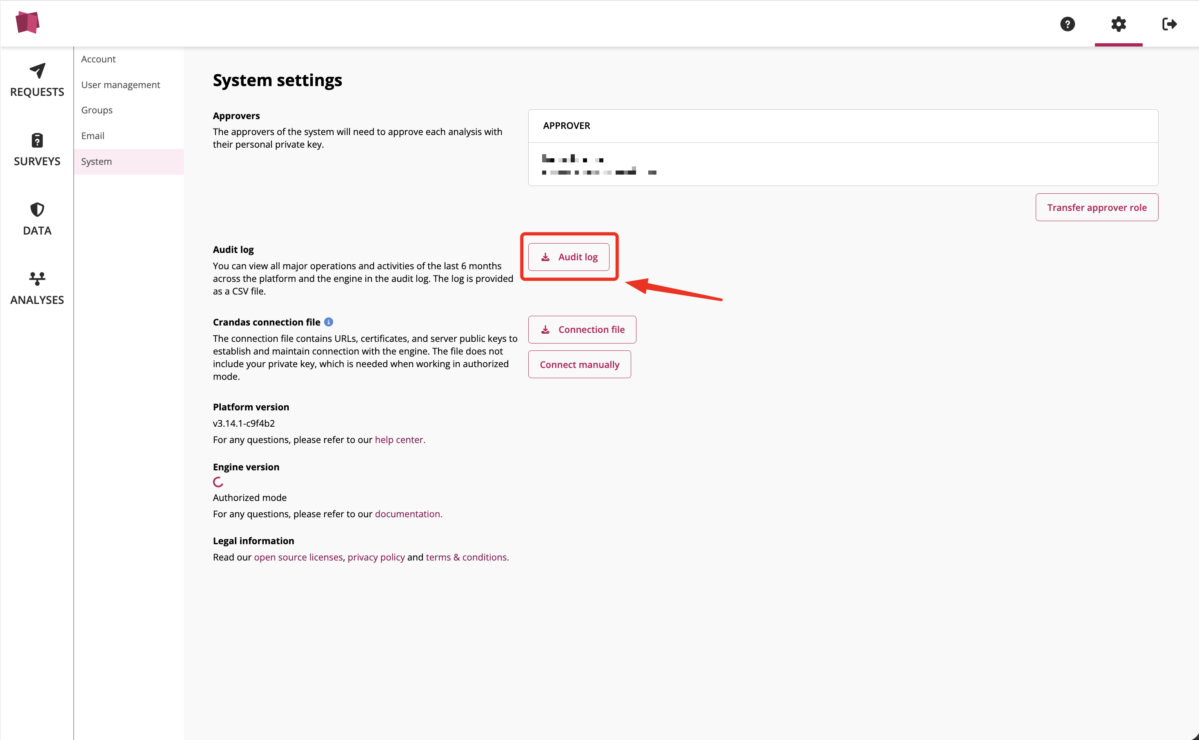Download the Audit log CSV
1199x740 pixels.
coord(569,257)
